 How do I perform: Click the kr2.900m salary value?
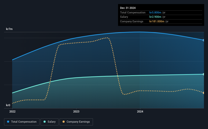click(155, 17)
